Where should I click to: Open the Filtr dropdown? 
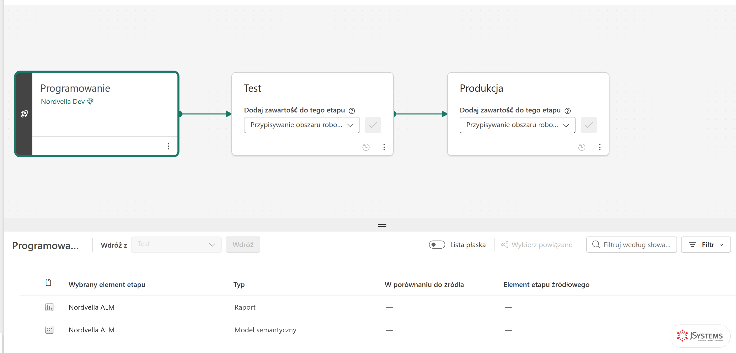pos(706,244)
